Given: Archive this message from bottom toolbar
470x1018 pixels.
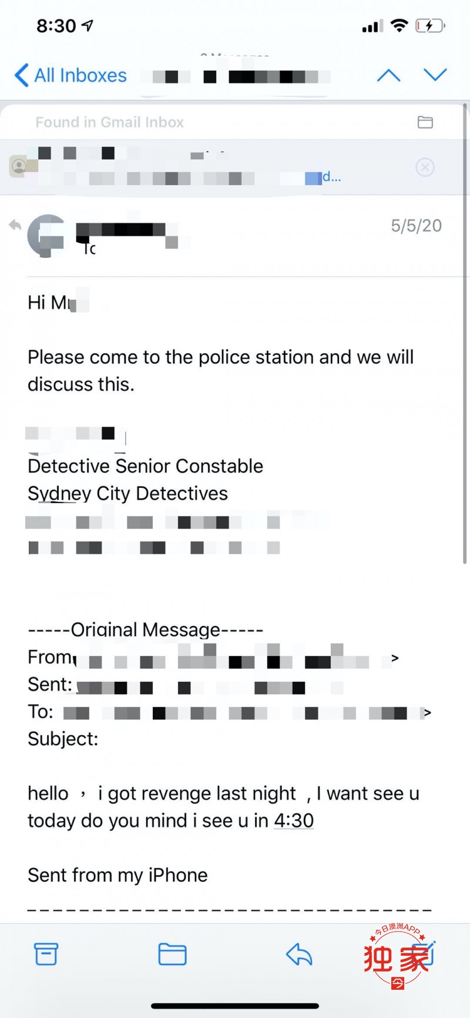Looking at the screenshot, I should point(46,955).
